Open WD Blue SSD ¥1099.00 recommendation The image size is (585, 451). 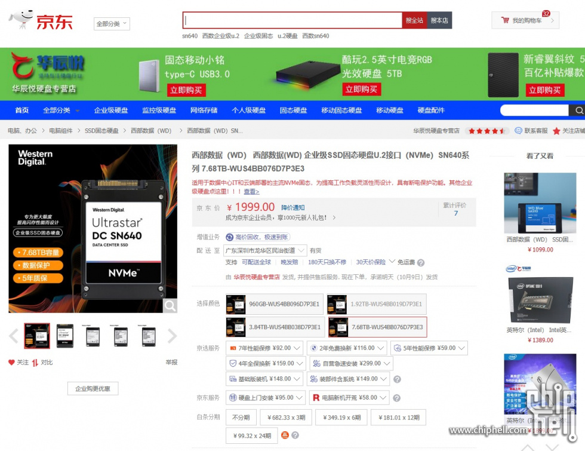click(540, 213)
